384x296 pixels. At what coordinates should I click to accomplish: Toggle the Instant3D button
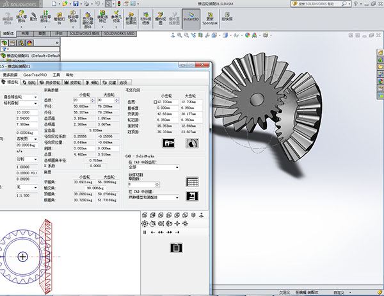(191, 18)
